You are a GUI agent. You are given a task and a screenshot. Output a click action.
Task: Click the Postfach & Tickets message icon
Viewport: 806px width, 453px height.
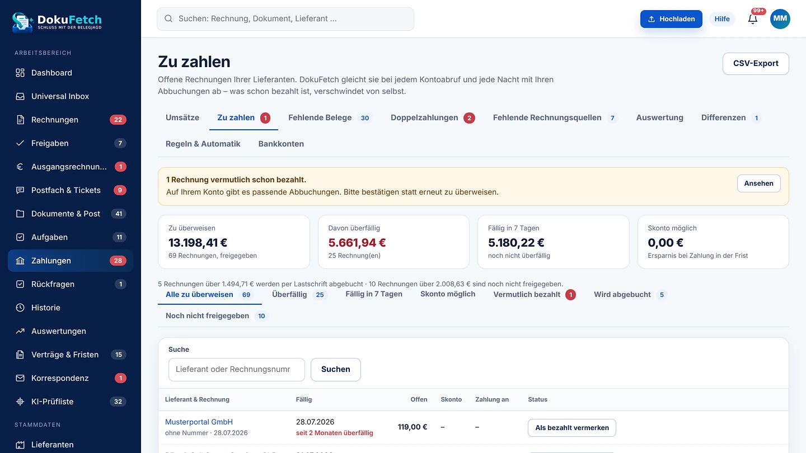pyautogui.click(x=20, y=190)
